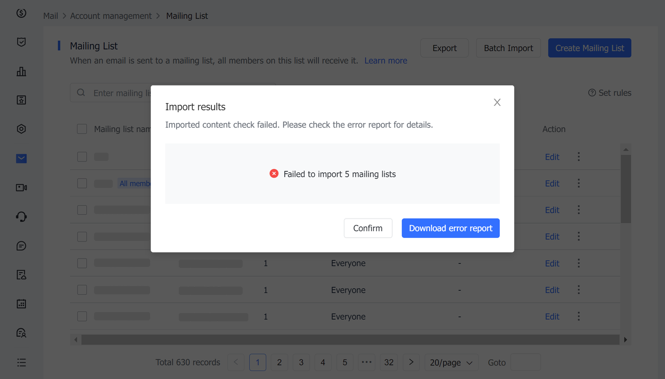The width and height of the screenshot is (665, 379).
Task: Click the highlighted Mail envelope sidebar icon
Action: pos(21,158)
